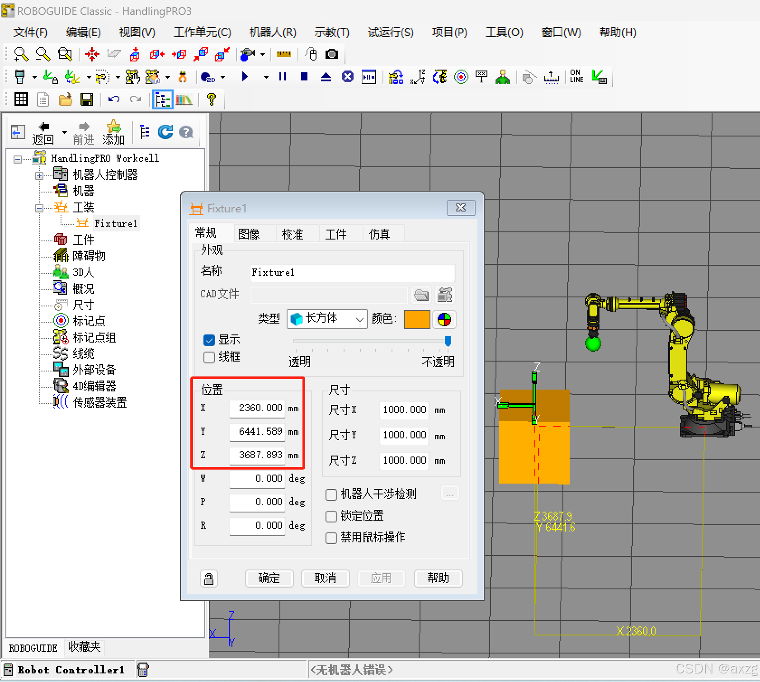Expand the 机器人控制器 tree node
760x682 pixels.
tap(39, 176)
